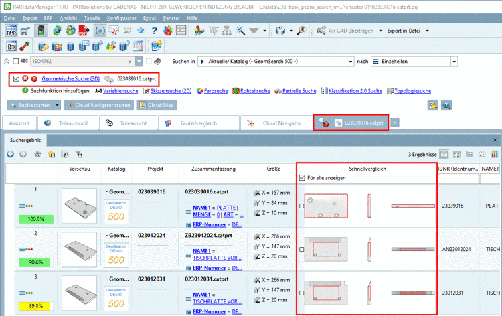The image size is (502, 316).
Task: Click the Topologiesuche link
Action: 414,90
